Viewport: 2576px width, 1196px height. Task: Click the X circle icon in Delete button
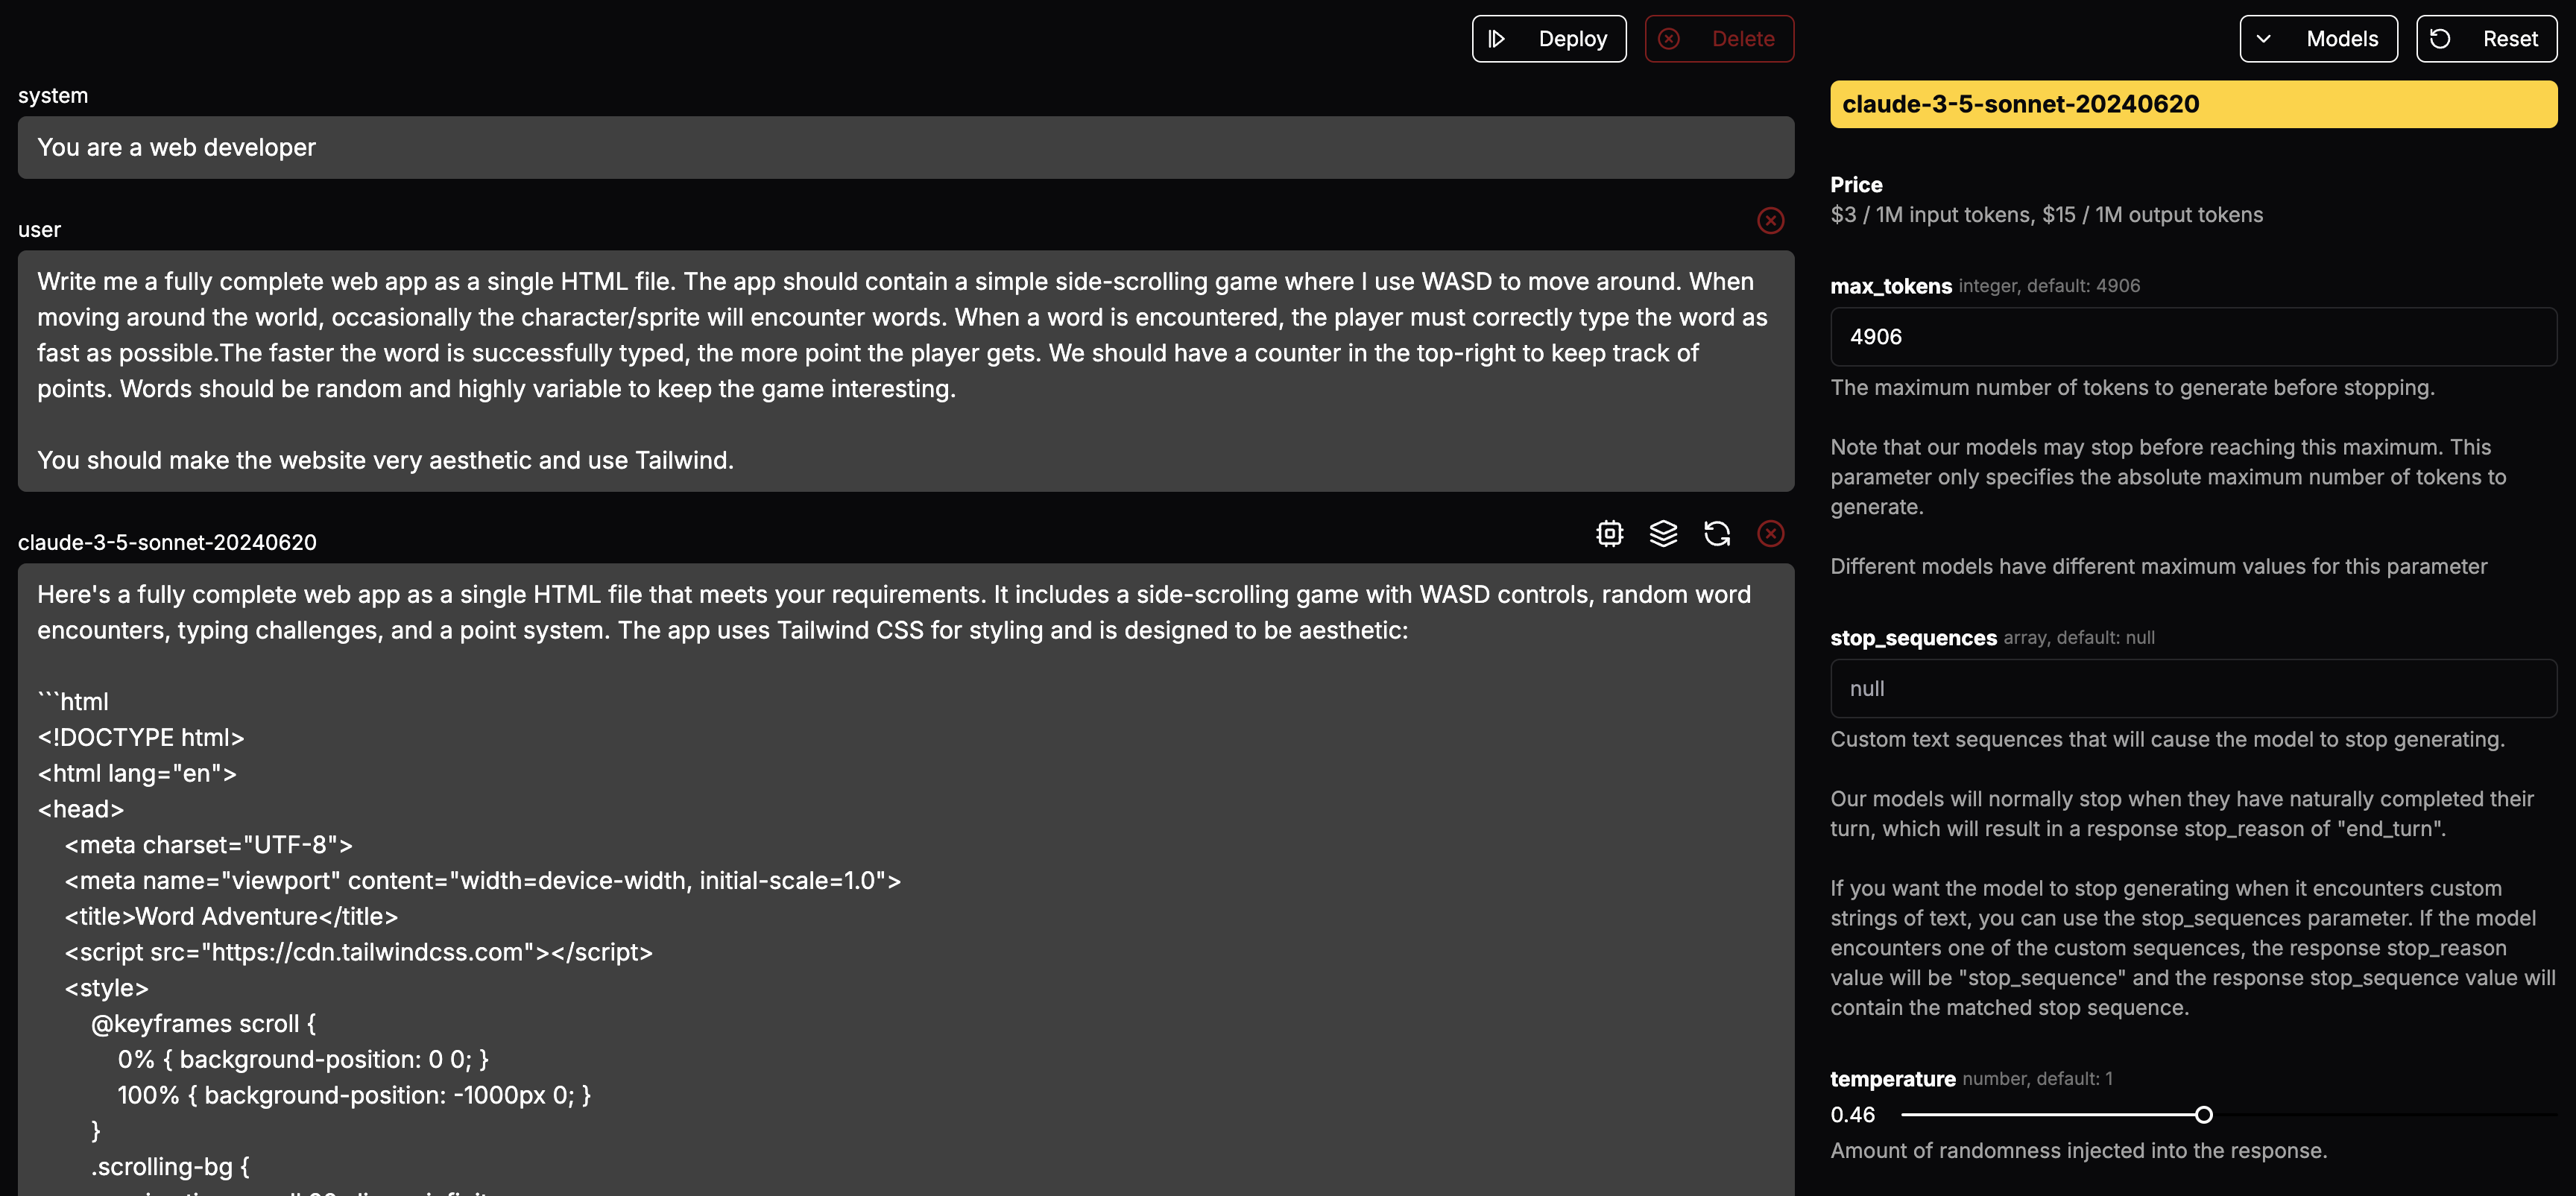1669,39
